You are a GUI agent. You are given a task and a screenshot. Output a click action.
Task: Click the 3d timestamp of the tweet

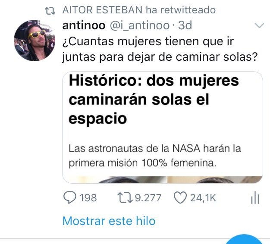(x=185, y=25)
